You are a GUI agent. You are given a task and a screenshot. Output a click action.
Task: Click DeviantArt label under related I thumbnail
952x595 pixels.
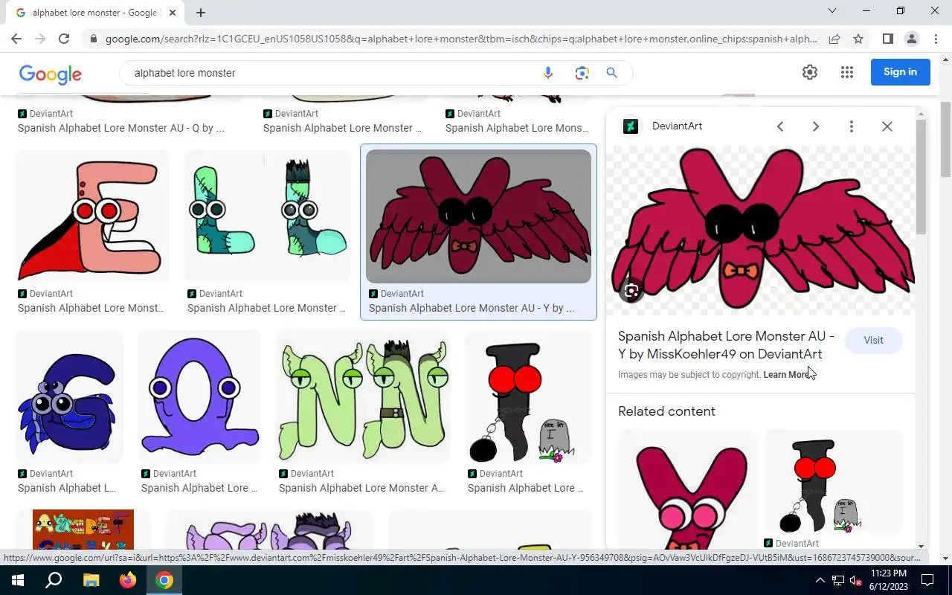[797, 544]
